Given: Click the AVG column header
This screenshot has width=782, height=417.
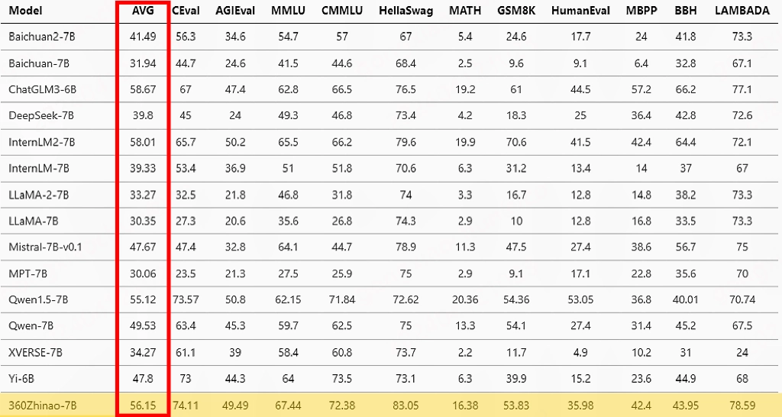Looking at the screenshot, I should [x=143, y=11].
